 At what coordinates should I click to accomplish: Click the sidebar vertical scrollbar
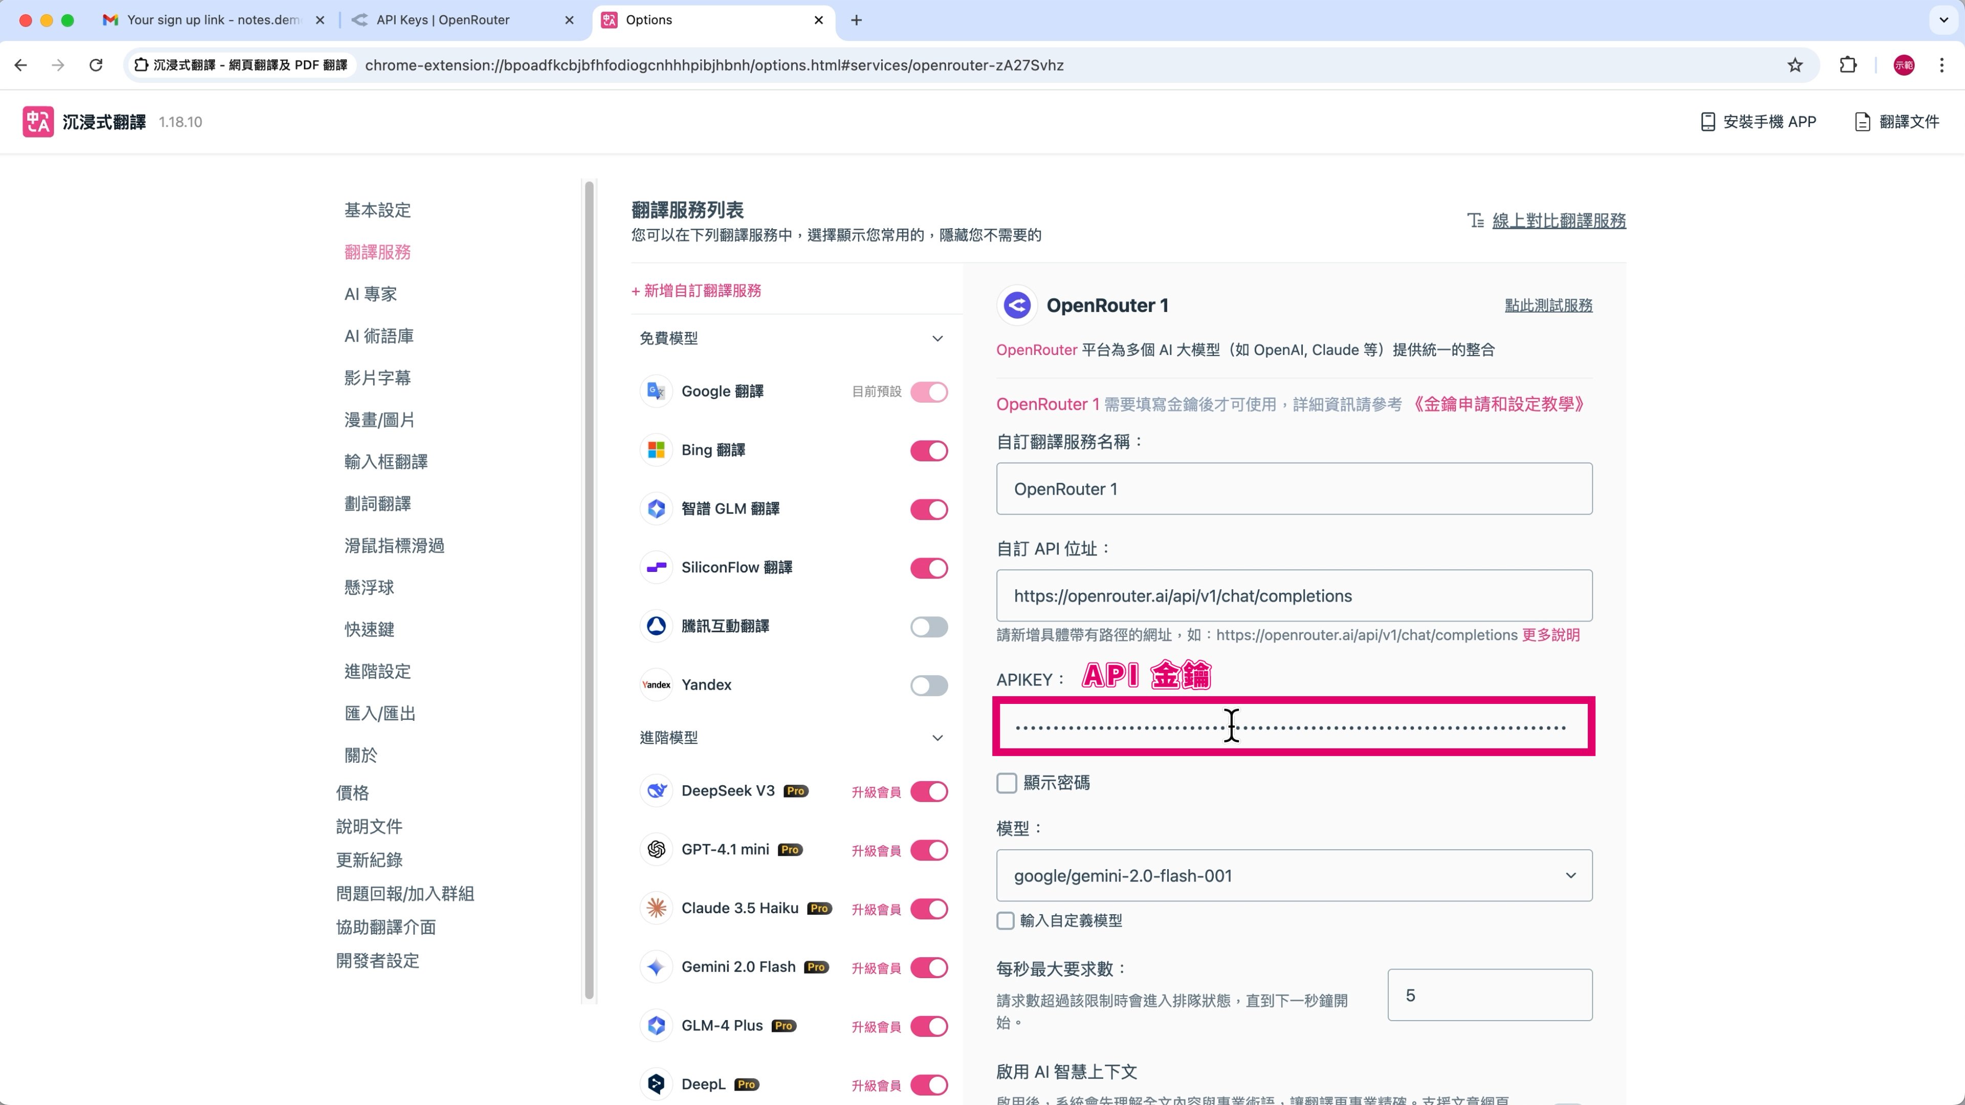589,589
